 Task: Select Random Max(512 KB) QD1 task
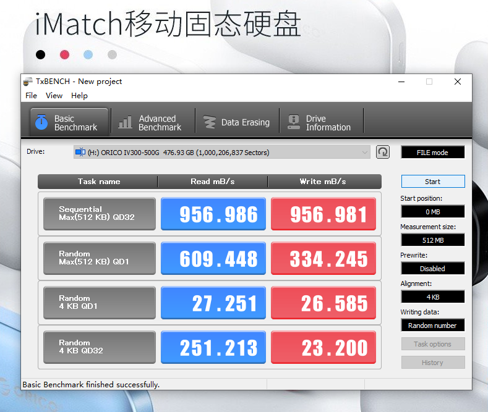coord(100,258)
